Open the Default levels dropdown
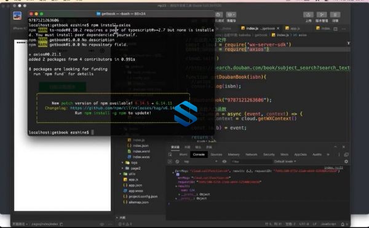Screen dimensions: 369x228 click(x=285, y=162)
